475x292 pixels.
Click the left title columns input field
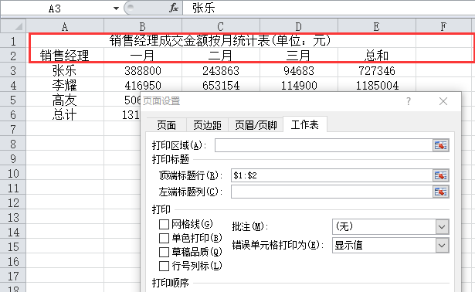click(x=331, y=192)
